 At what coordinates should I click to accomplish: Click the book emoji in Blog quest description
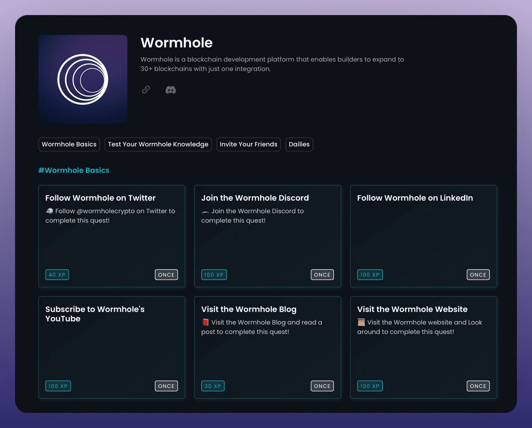click(x=205, y=323)
